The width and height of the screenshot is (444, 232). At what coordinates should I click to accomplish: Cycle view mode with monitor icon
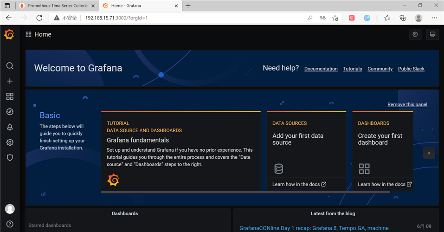pos(432,34)
